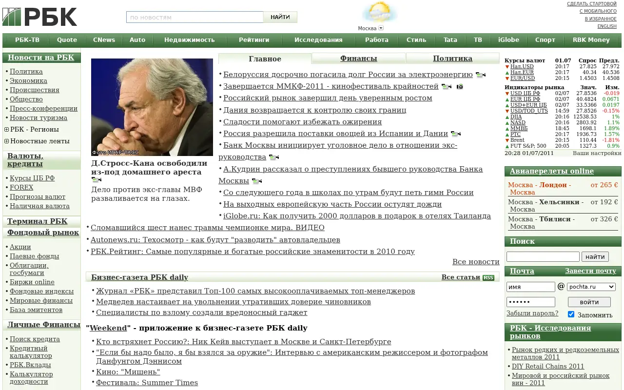Click the mail username field containing 'имя'
The image size is (624, 390).
point(531,287)
